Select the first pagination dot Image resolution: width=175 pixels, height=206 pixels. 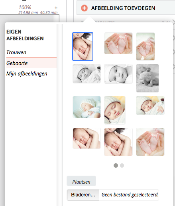click(116, 165)
